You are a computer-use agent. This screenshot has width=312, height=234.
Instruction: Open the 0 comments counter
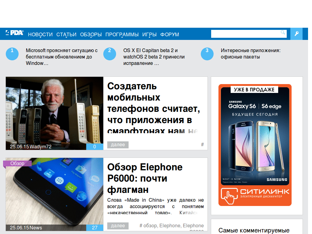[x=95, y=147]
